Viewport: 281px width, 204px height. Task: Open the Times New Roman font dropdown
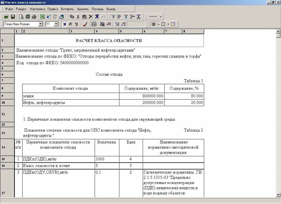pos(41,24)
